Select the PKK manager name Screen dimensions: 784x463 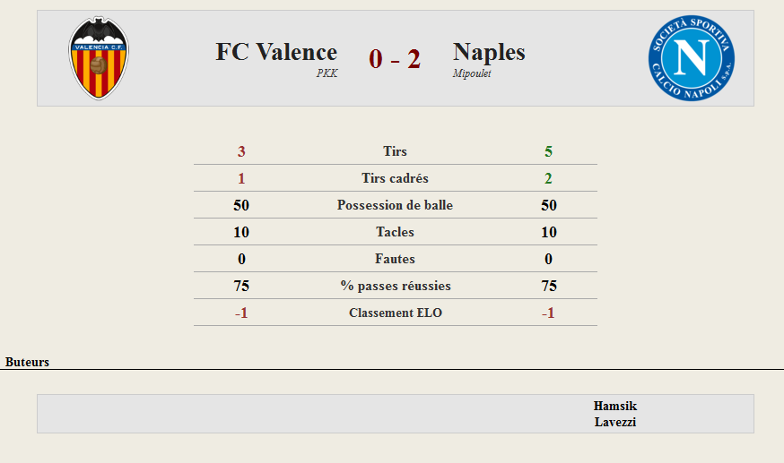pos(327,73)
